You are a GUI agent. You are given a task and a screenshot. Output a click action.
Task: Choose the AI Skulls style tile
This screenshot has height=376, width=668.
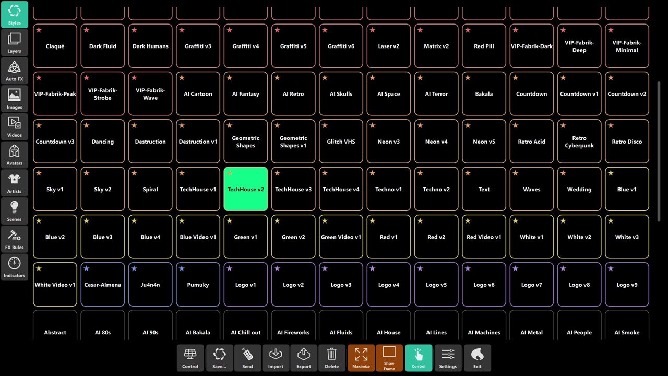(341, 94)
